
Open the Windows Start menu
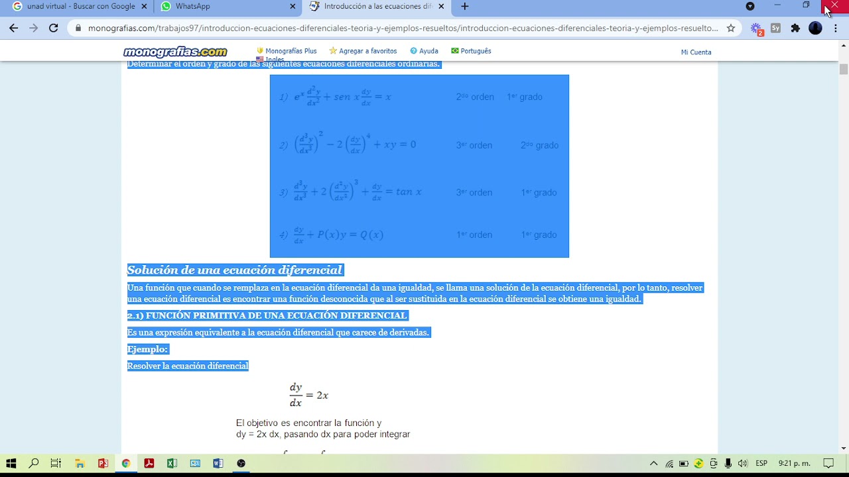(11, 463)
